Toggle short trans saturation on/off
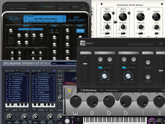Image resolution: width=165 pixels, height=124 pixels. (x=151, y=57)
